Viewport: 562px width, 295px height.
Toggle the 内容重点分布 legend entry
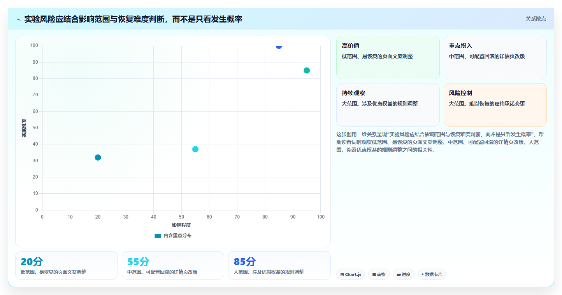click(x=173, y=236)
